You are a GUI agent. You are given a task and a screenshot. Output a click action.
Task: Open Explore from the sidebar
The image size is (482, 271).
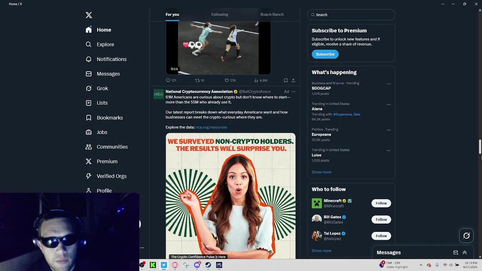pos(100,44)
